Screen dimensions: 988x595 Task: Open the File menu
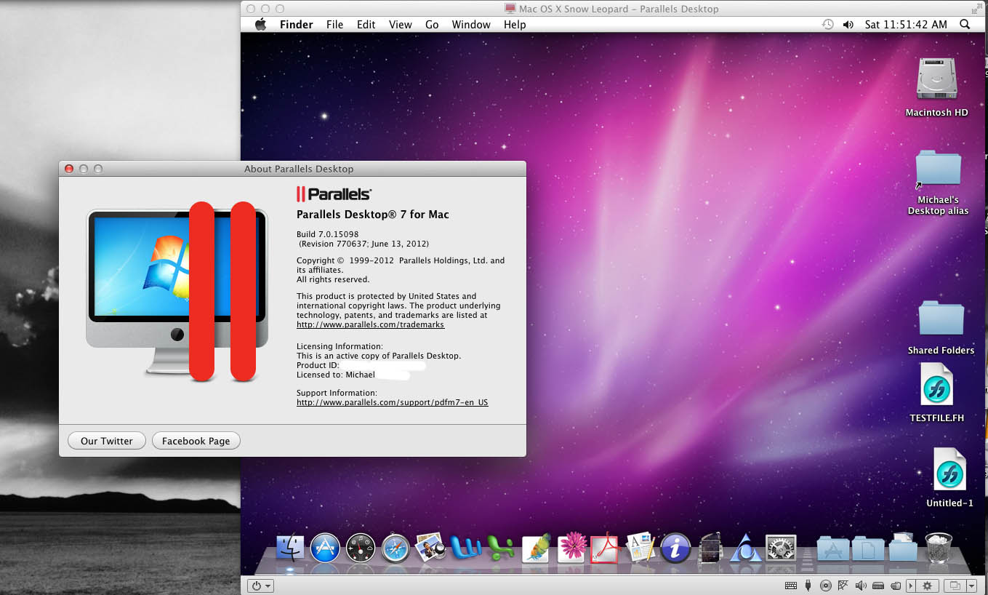click(x=334, y=25)
